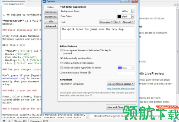Enable clickable hyperlinks in editor
179x122 pixels.
(x=62, y=68)
